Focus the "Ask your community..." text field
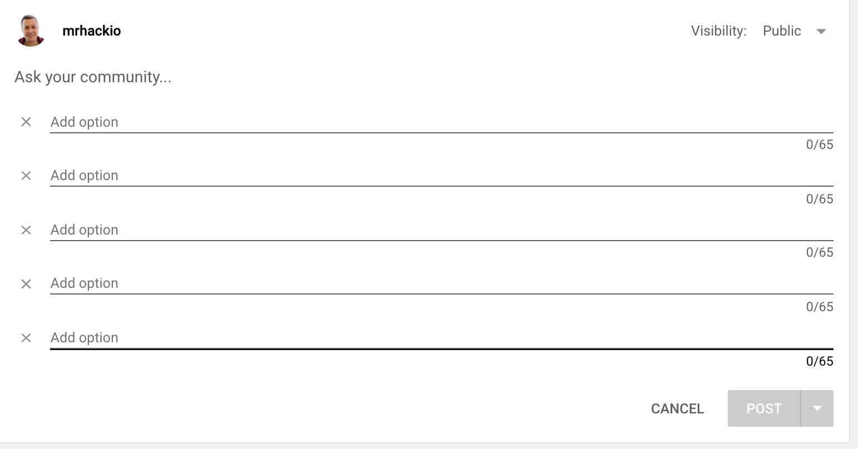 223,77
